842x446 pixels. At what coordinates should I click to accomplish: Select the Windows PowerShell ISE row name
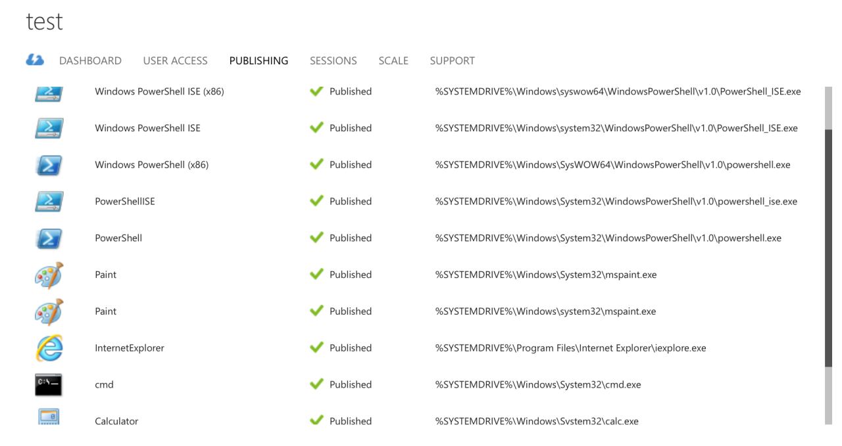click(147, 128)
